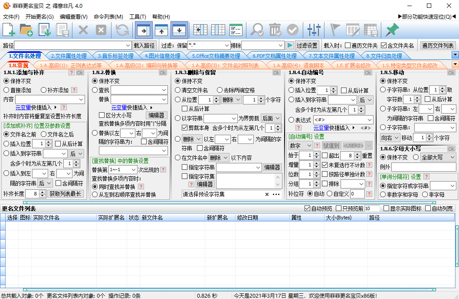Viewport: 459px width, 299px height.
Task: Click the green checklist icon
Action: coord(236,30)
